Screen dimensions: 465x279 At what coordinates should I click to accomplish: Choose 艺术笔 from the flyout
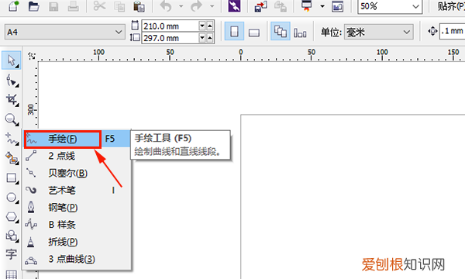[77, 190]
